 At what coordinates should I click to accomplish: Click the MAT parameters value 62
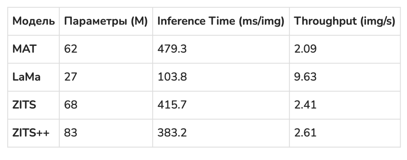pyautogui.click(x=71, y=49)
